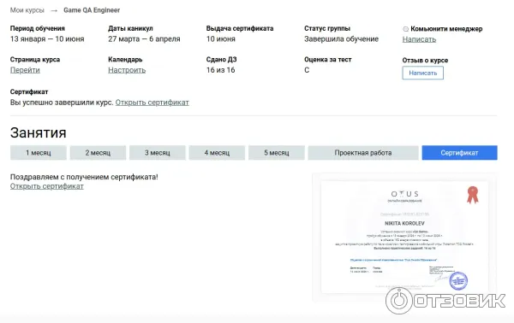
Task: Click the blue round stamp on certificate
Action: pyautogui.click(x=458, y=281)
